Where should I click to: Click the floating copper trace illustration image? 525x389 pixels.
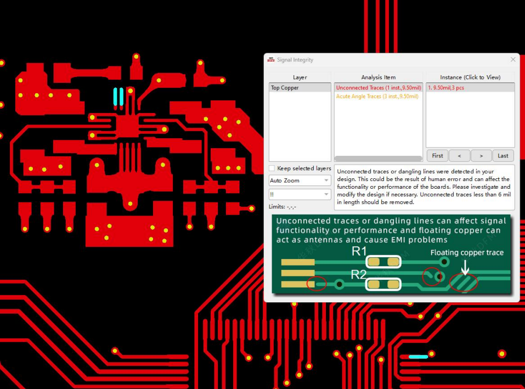point(392,255)
